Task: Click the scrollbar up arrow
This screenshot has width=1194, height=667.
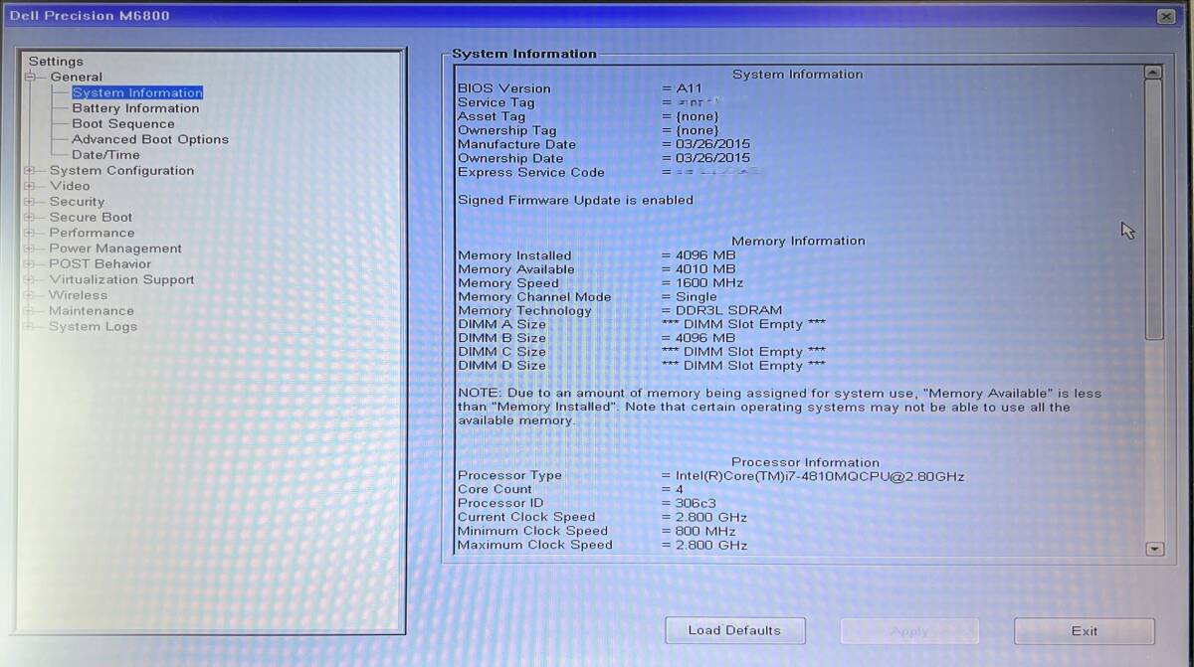Action: (1153, 73)
